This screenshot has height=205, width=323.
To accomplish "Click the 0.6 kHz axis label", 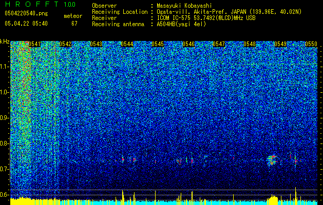I will tap(5, 195).
